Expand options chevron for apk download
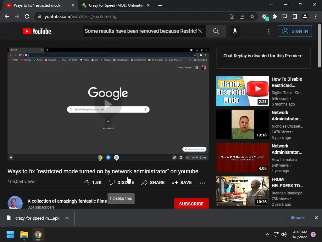 pos(67,218)
